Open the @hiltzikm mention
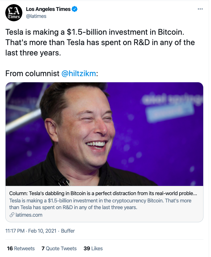Image resolution: width=211 pixels, height=257 pixels. [78, 74]
